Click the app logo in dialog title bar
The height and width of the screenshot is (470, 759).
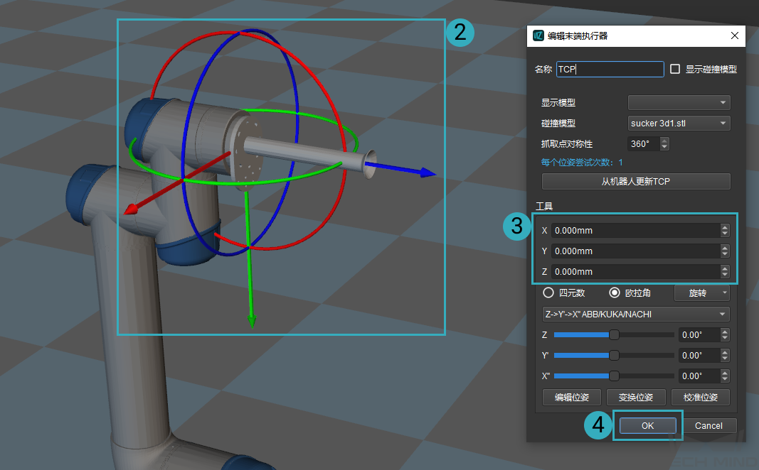538,35
